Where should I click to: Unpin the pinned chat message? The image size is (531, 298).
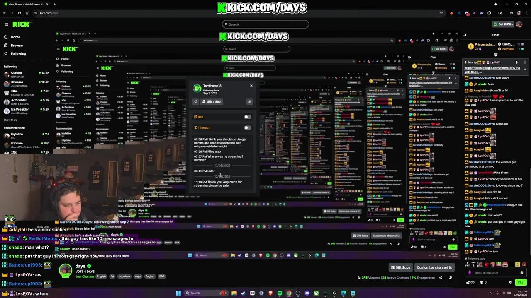(516, 62)
